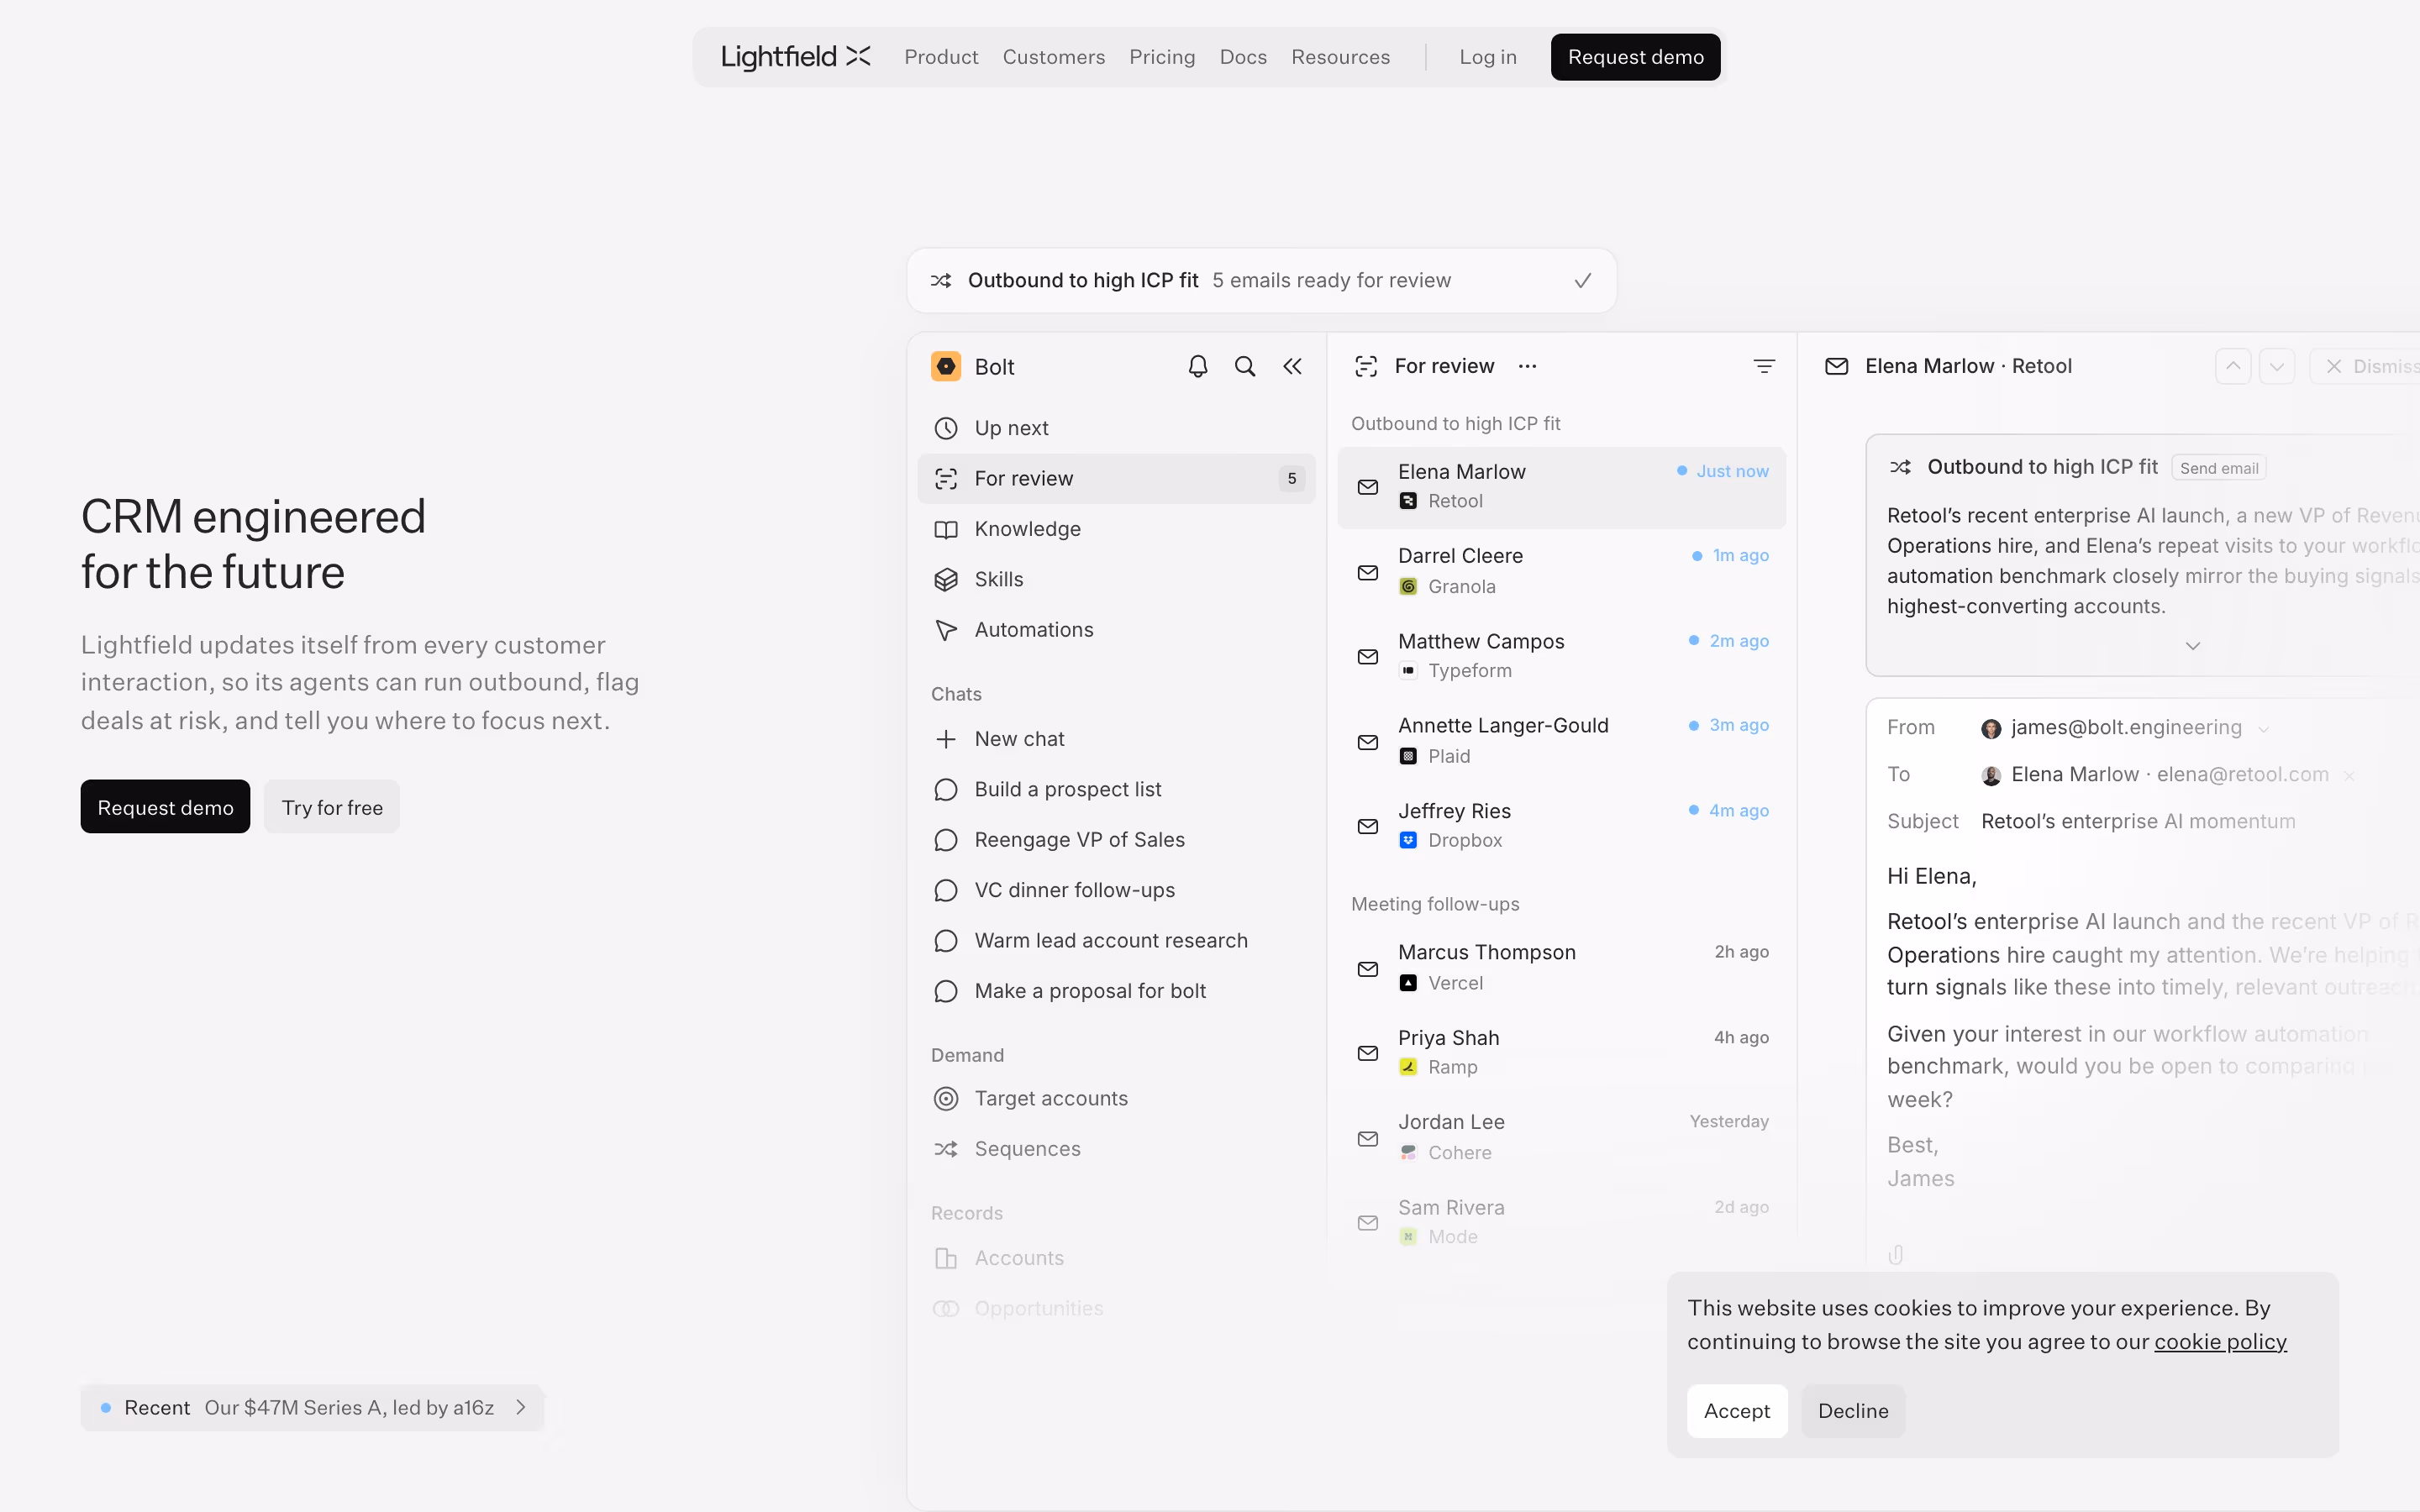
Task: Open the Recent Series A announcement
Action: (312, 1408)
